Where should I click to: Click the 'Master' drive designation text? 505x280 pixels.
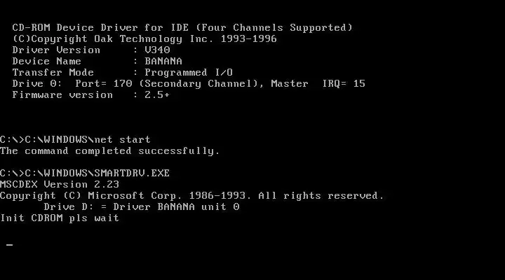click(290, 83)
